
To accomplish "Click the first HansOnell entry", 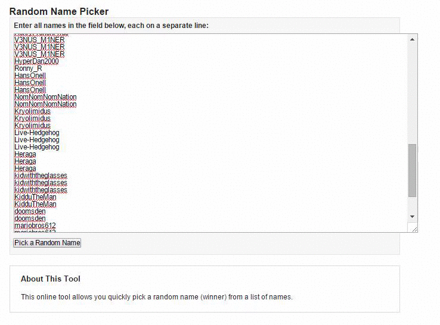I will point(30,76).
